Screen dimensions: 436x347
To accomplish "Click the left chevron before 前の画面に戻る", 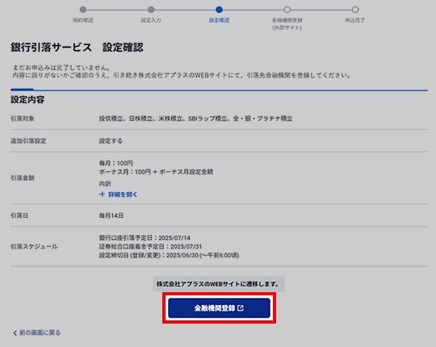I will pyautogui.click(x=15, y=332).
